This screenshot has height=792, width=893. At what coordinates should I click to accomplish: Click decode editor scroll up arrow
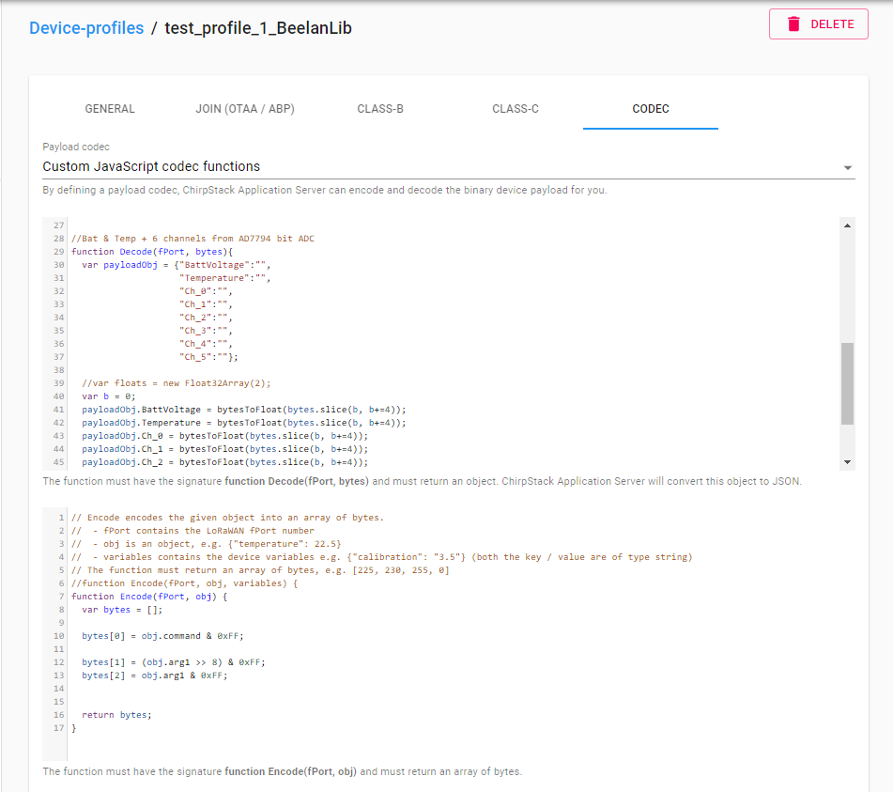[x=847, y=225]
